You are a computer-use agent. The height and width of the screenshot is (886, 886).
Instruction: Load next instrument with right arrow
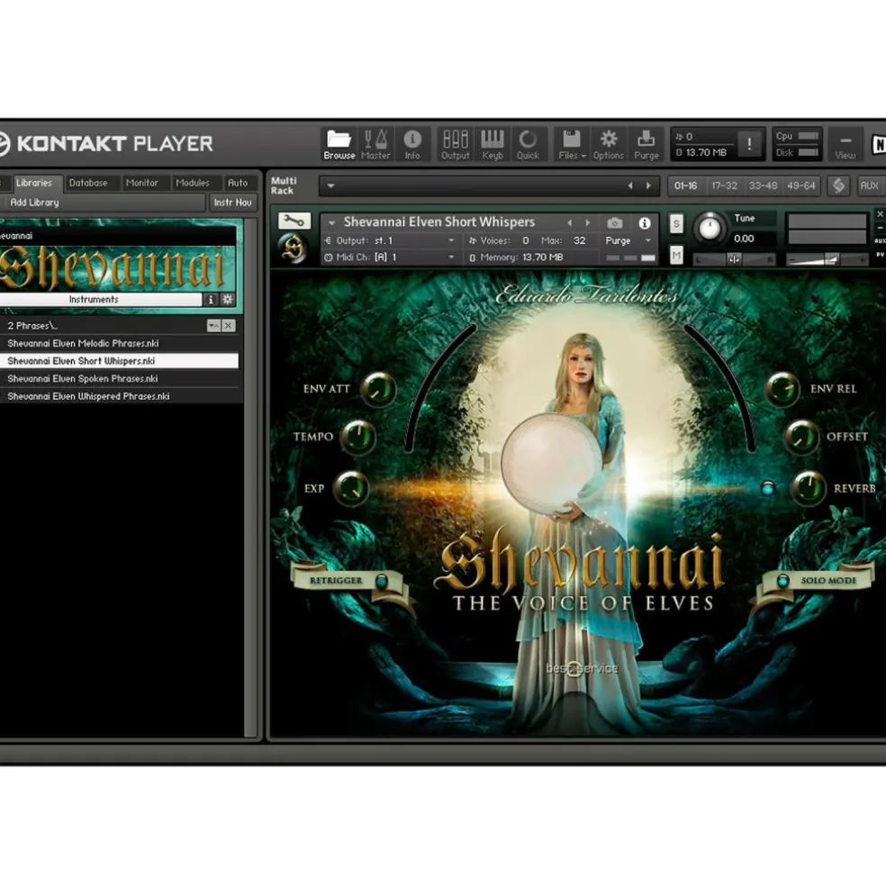(x=588, y=222)
